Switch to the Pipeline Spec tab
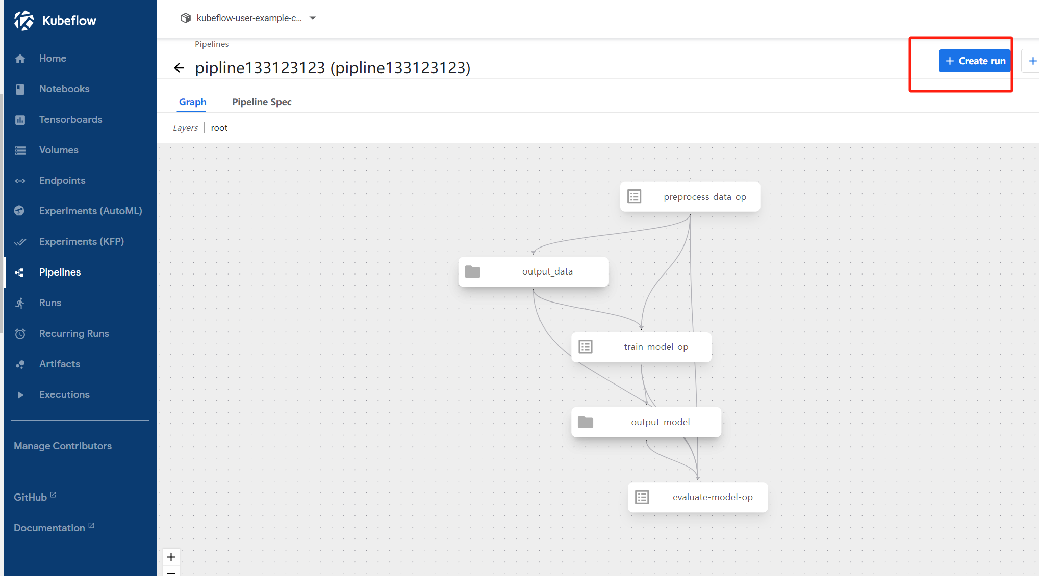Image resolution: width=1039 pixels, height=576 pixels. click(262, 102)
